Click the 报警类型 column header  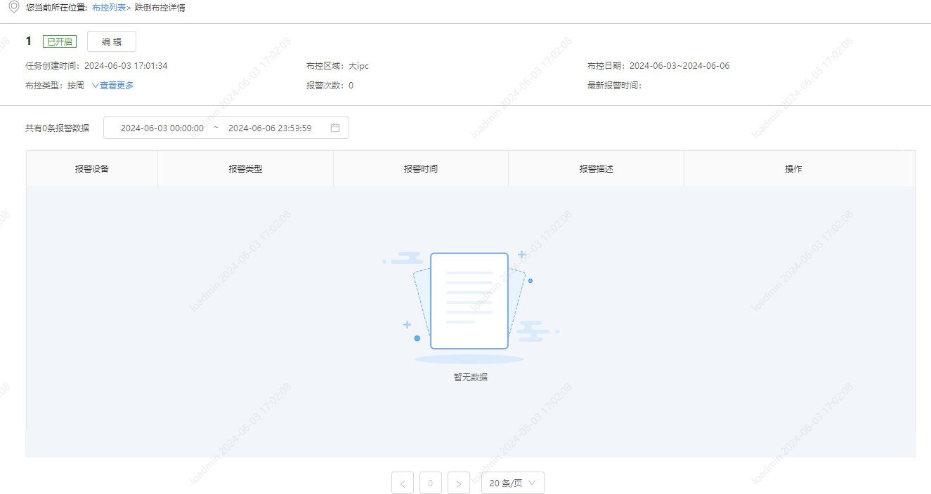(x=245, y=169)
